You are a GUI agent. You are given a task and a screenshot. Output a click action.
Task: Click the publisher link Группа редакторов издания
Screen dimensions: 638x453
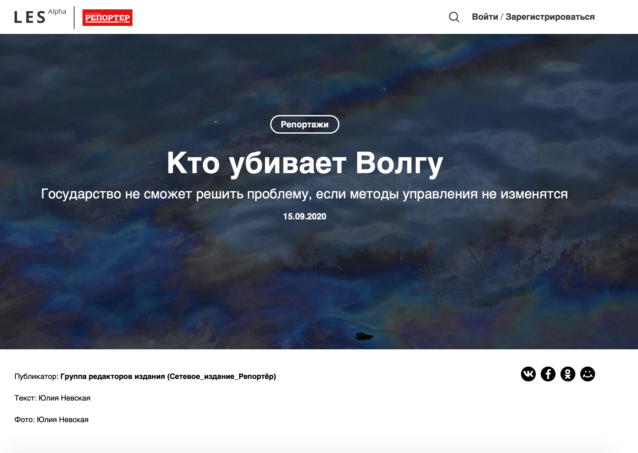112,376
